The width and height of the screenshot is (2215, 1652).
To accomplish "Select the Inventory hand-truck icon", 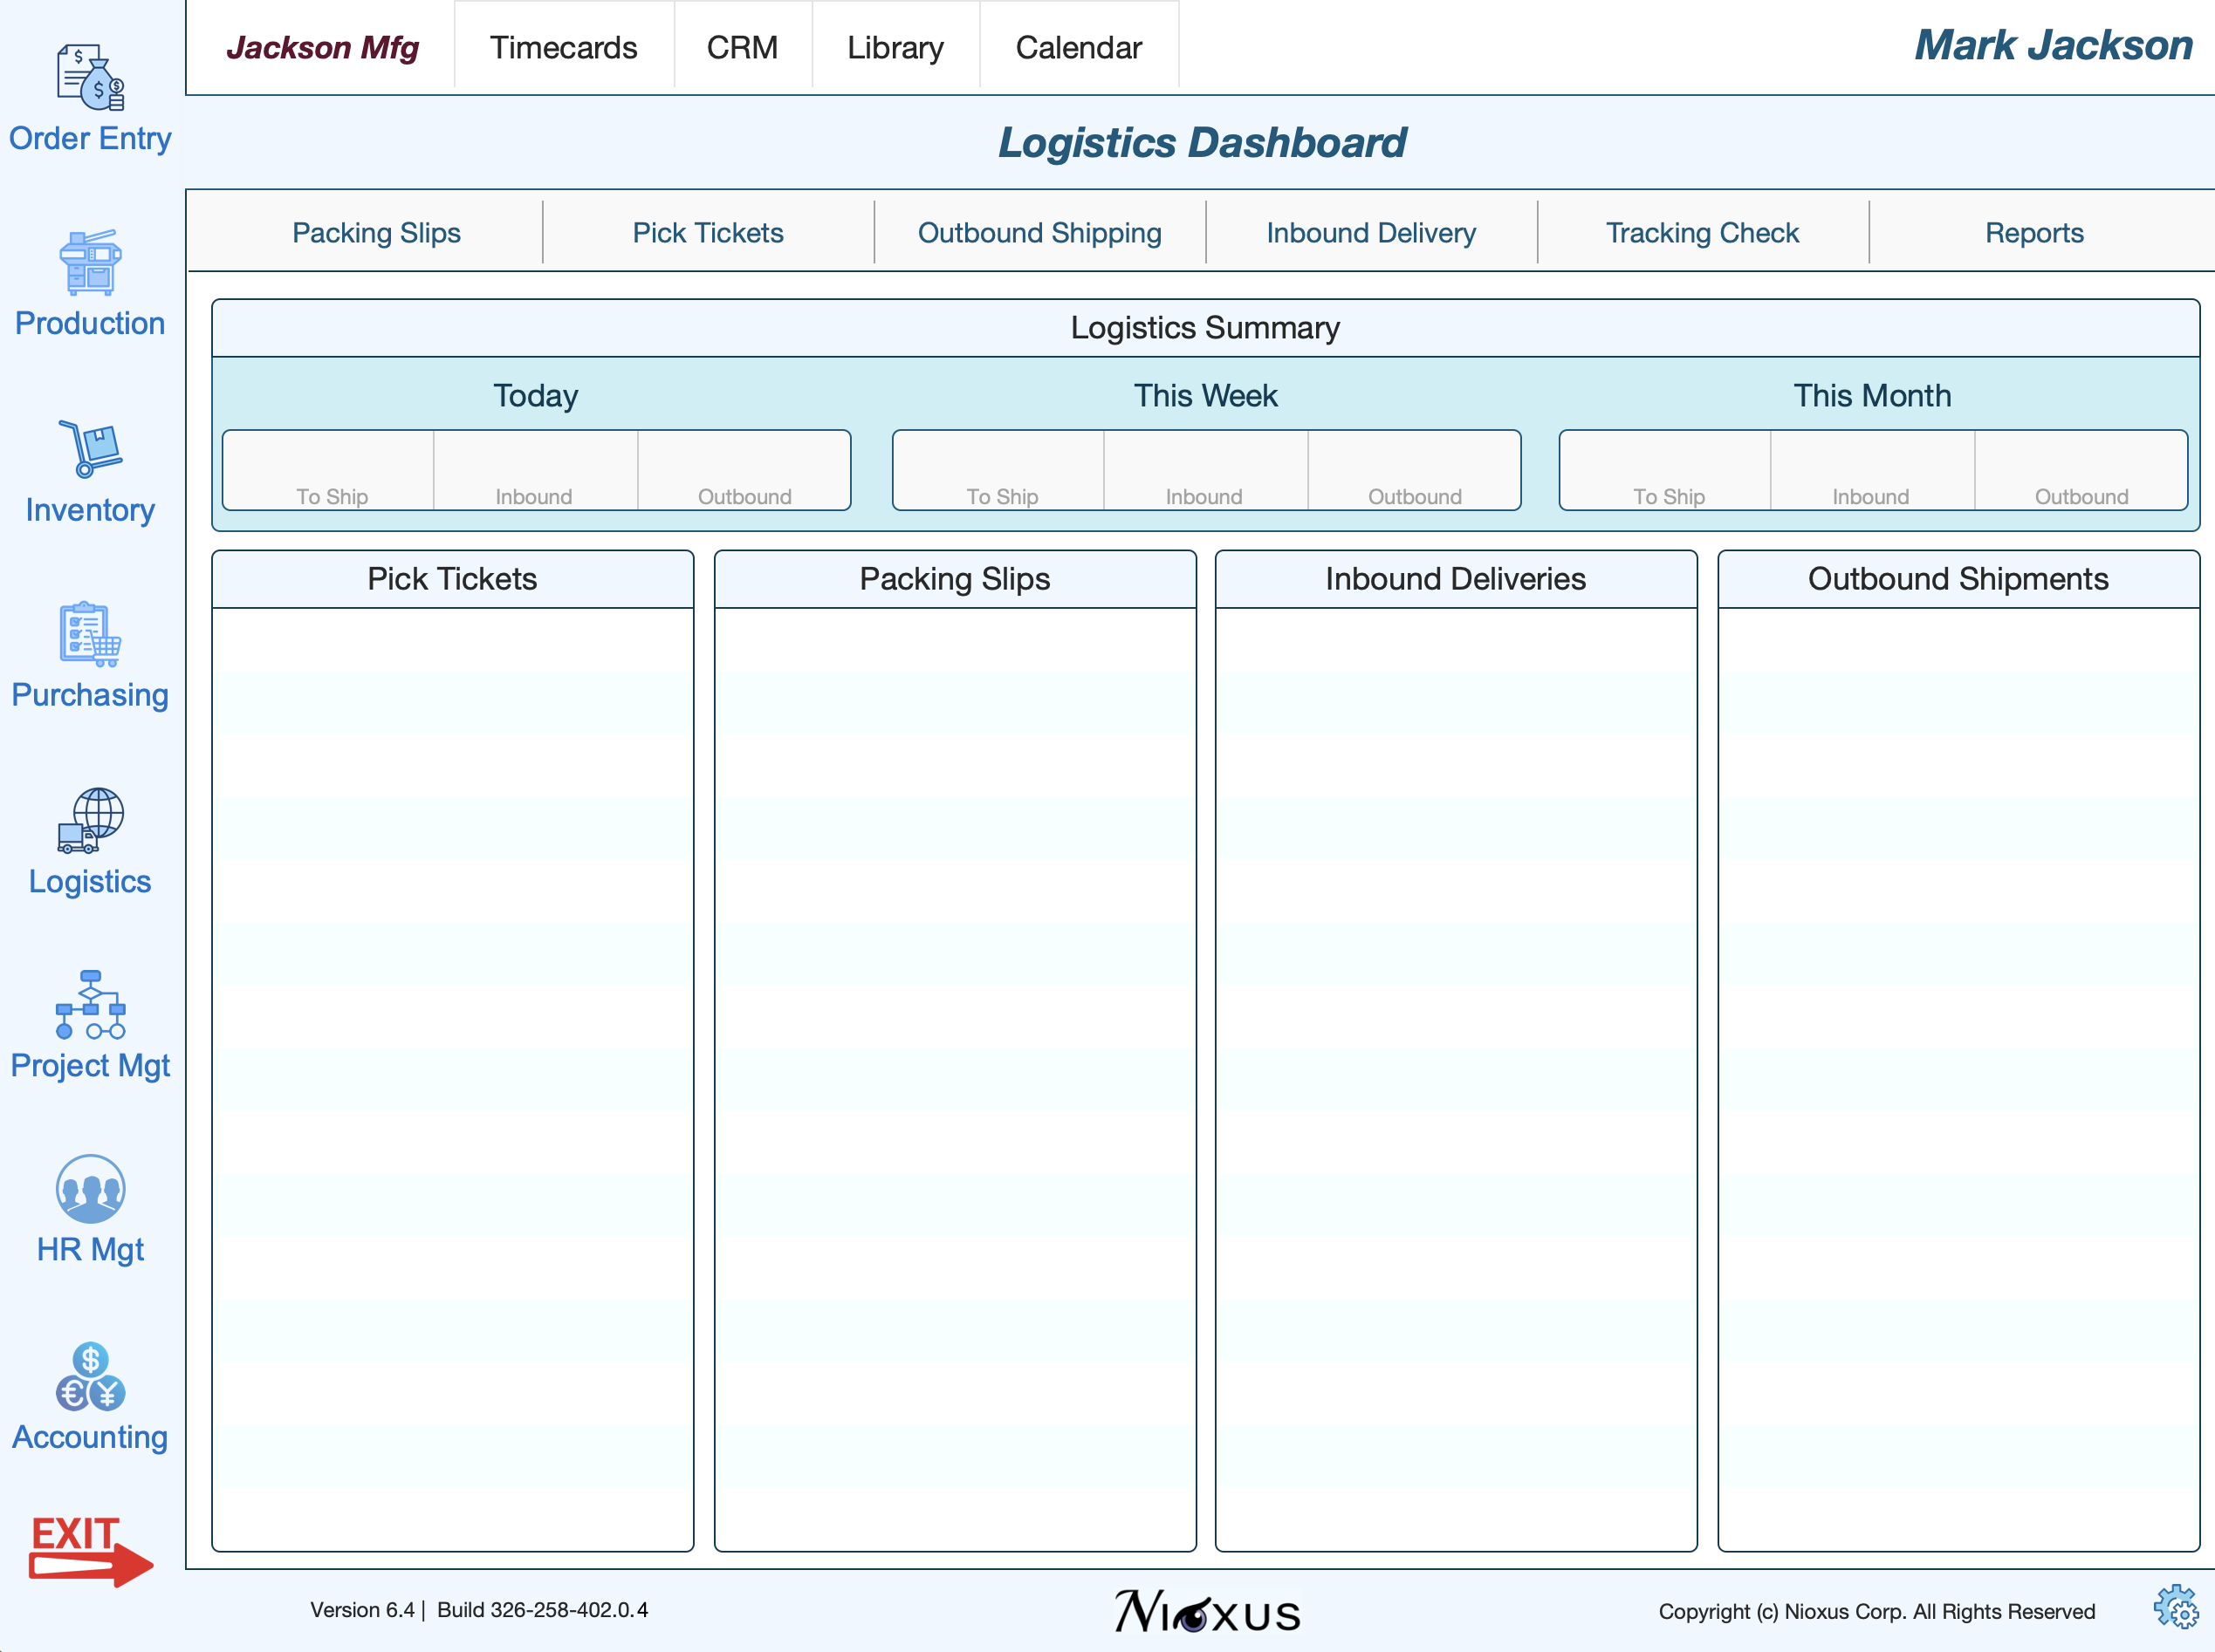I will 90,449.
